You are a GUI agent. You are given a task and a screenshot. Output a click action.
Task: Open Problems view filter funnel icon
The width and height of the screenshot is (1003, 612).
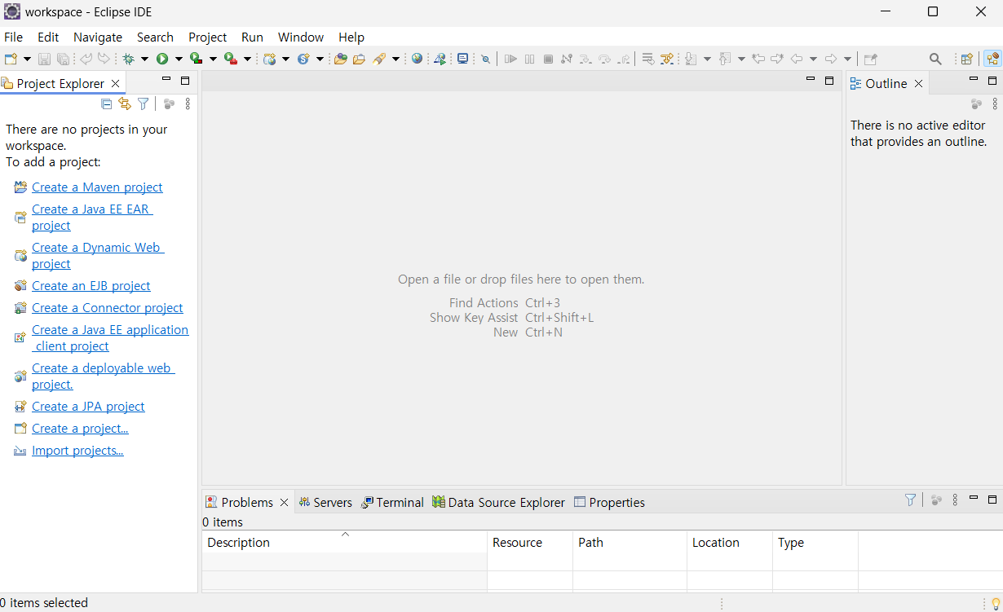(x=910, y=500)
